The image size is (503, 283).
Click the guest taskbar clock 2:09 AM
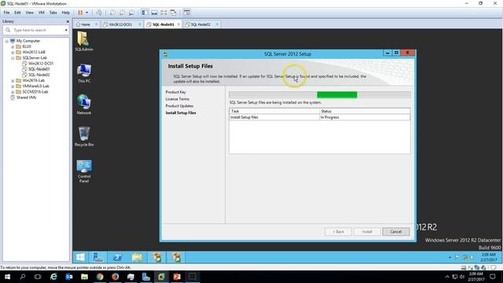tap(488, 257)
